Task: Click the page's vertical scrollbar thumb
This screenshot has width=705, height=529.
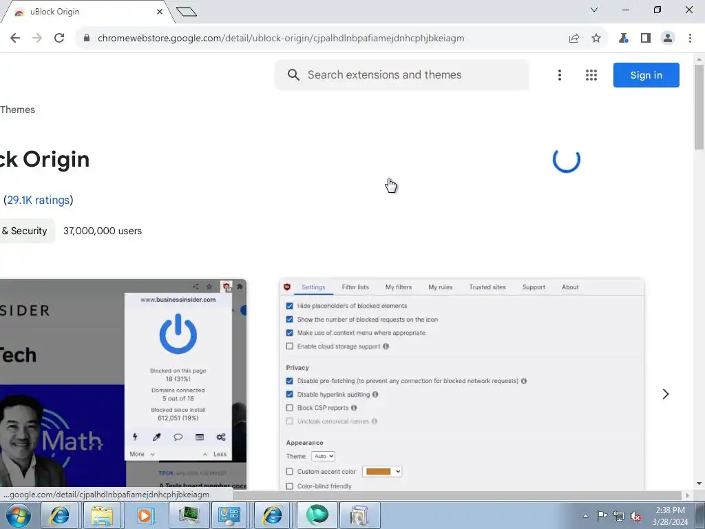Action: pyautogui.click(x=699, y=107)
